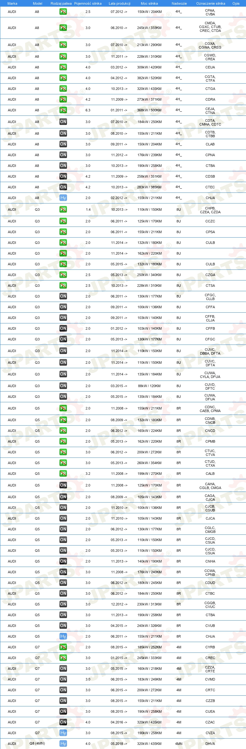Click the hybrid Hy icon in the Q5 CHJA row
The width and height of the screenshot is (246, 749).
click(63, 636)
